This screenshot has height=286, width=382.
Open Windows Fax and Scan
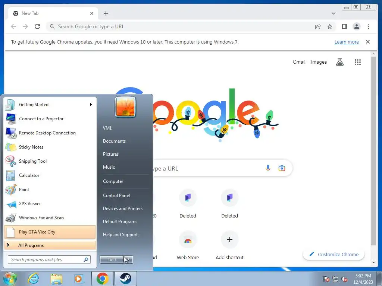point(50,217)
